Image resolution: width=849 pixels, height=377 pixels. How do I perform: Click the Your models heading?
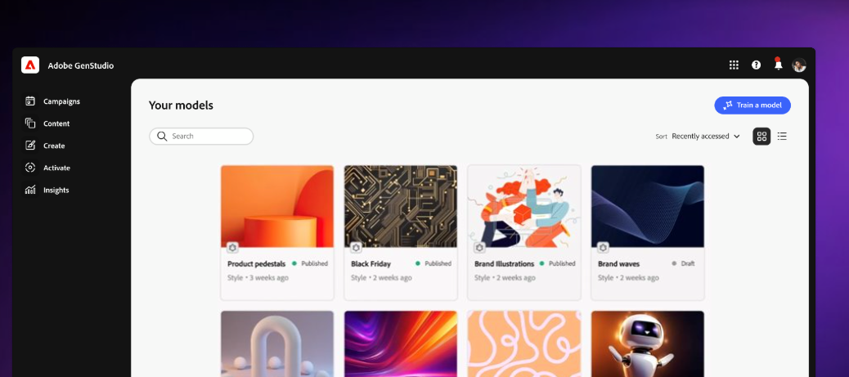[x=181, y=105]
